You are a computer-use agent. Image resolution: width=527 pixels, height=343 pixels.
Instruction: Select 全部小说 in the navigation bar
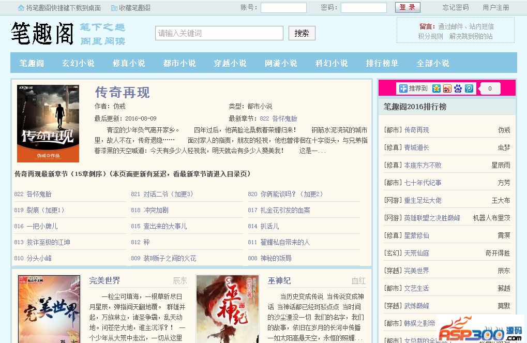[433, 63]
